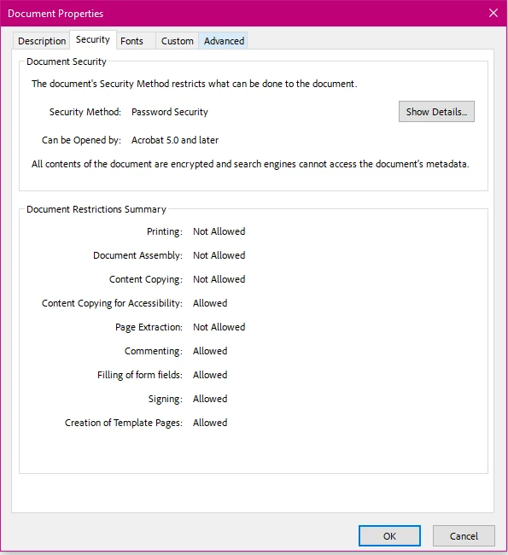Select the Security tab

click(93, 39)
